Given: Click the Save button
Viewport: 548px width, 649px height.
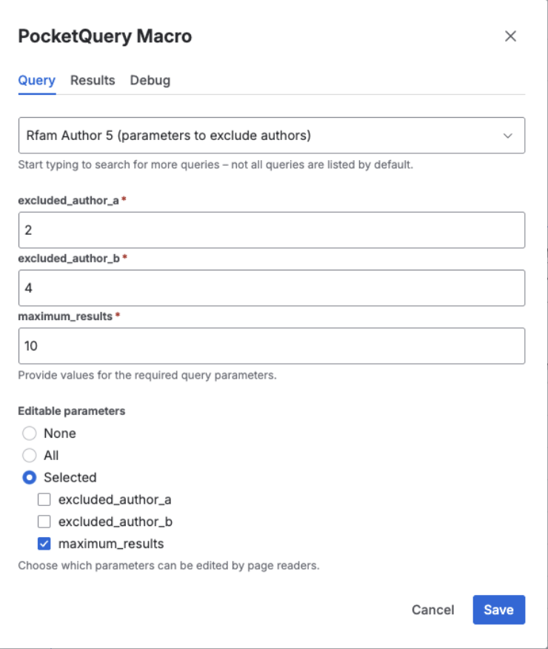Looking at the screenshot, I should point(498,610).
